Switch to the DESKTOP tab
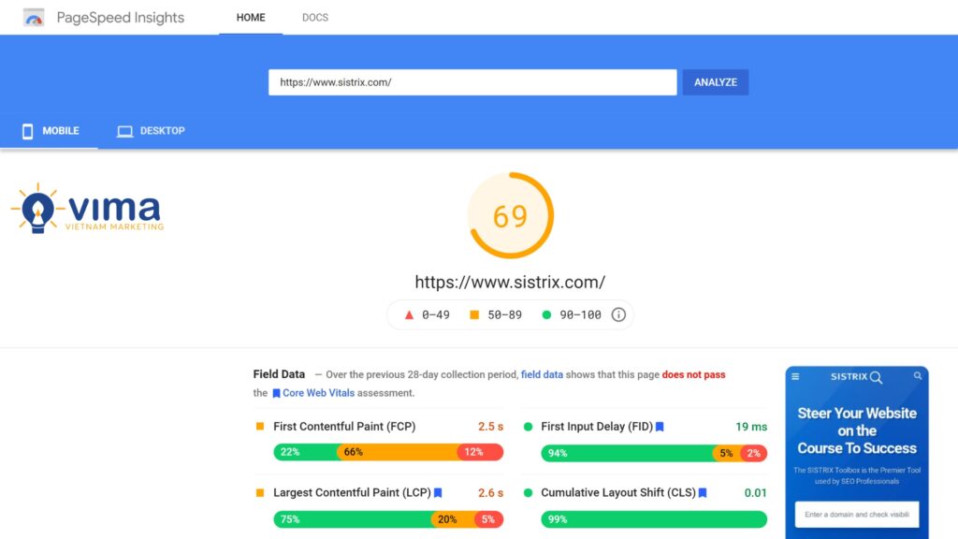The height and width of the screenshot is (539, 958). point(151,131)
